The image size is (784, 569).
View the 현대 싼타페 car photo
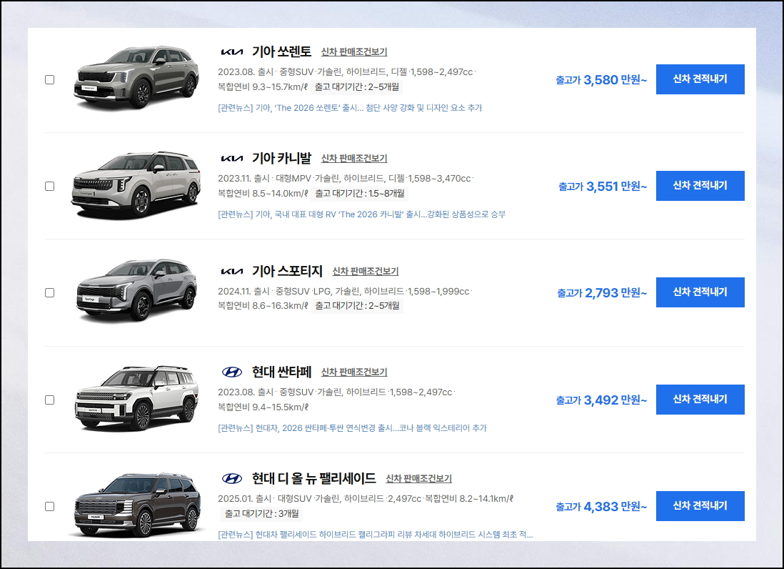coord(136,398)
